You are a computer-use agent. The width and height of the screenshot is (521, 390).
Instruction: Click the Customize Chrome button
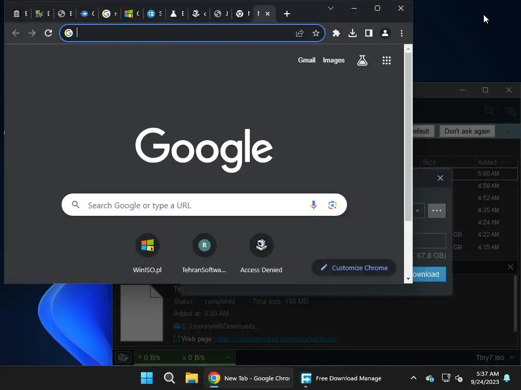click(354, 268)
